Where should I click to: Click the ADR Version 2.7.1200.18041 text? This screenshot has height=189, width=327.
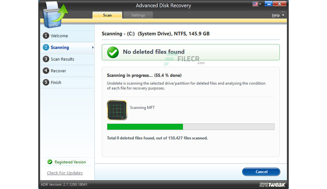tap(64, 184)
